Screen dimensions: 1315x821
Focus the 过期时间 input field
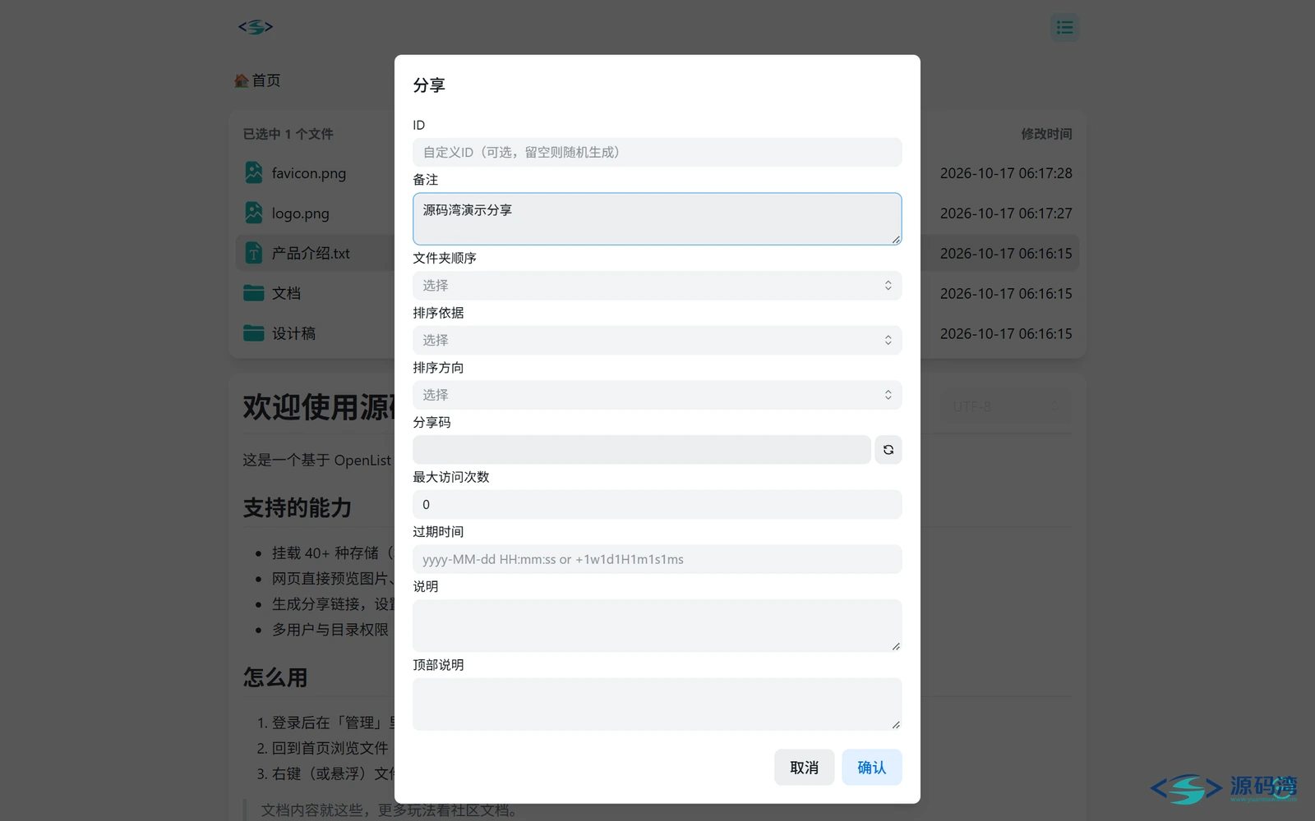click(x=657, y=559)
